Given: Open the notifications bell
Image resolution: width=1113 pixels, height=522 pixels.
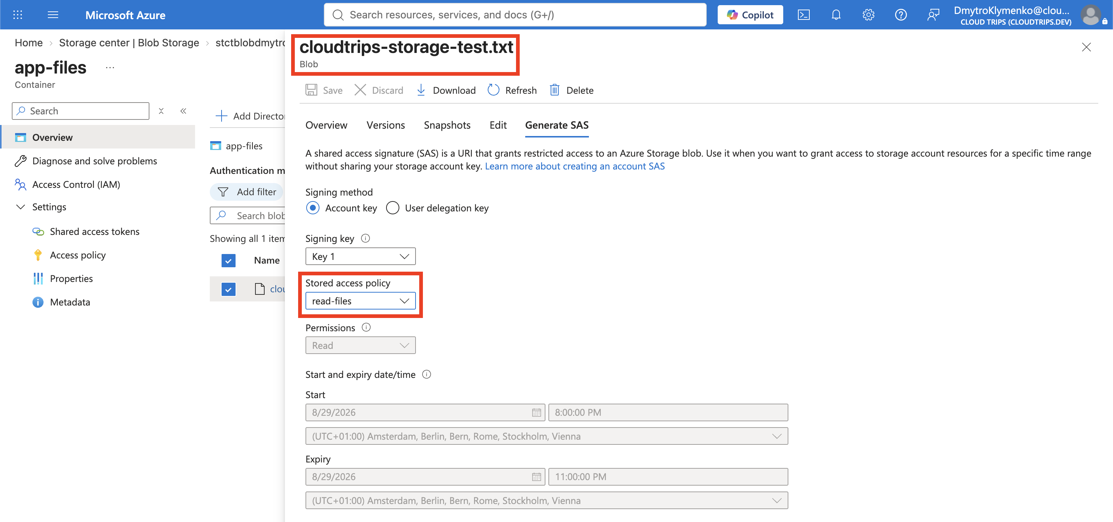Looking at the screenshot, I should click(835, 15).
